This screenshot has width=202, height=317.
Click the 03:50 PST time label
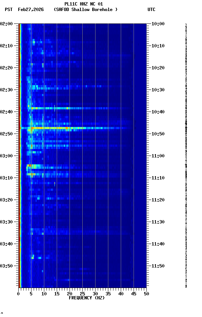click(x=6, y=266)
